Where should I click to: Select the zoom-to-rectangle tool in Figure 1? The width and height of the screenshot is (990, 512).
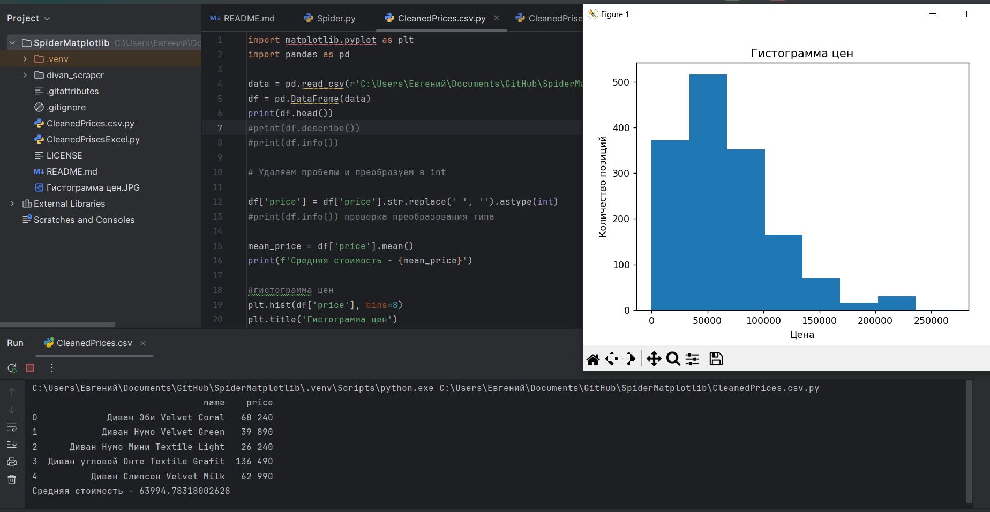(x=673, y=359)
